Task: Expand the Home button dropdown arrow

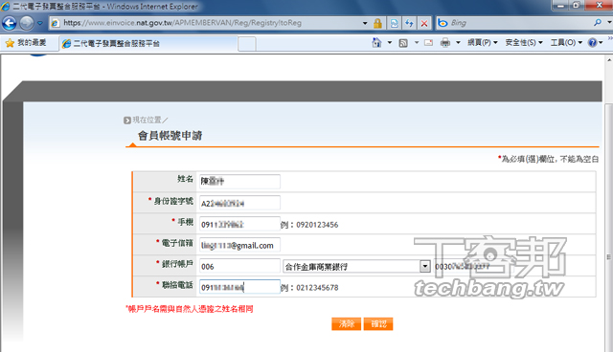Action: [x=390, y=42]
